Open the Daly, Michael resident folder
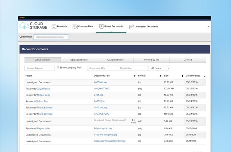This screenshot has width=231, height=152. pos(44,89)
